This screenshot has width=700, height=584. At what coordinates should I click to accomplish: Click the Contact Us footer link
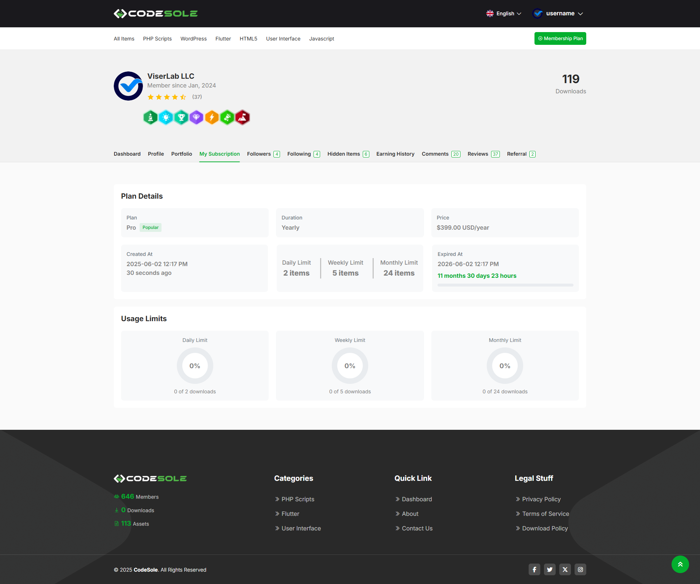(x=417, y=528)
